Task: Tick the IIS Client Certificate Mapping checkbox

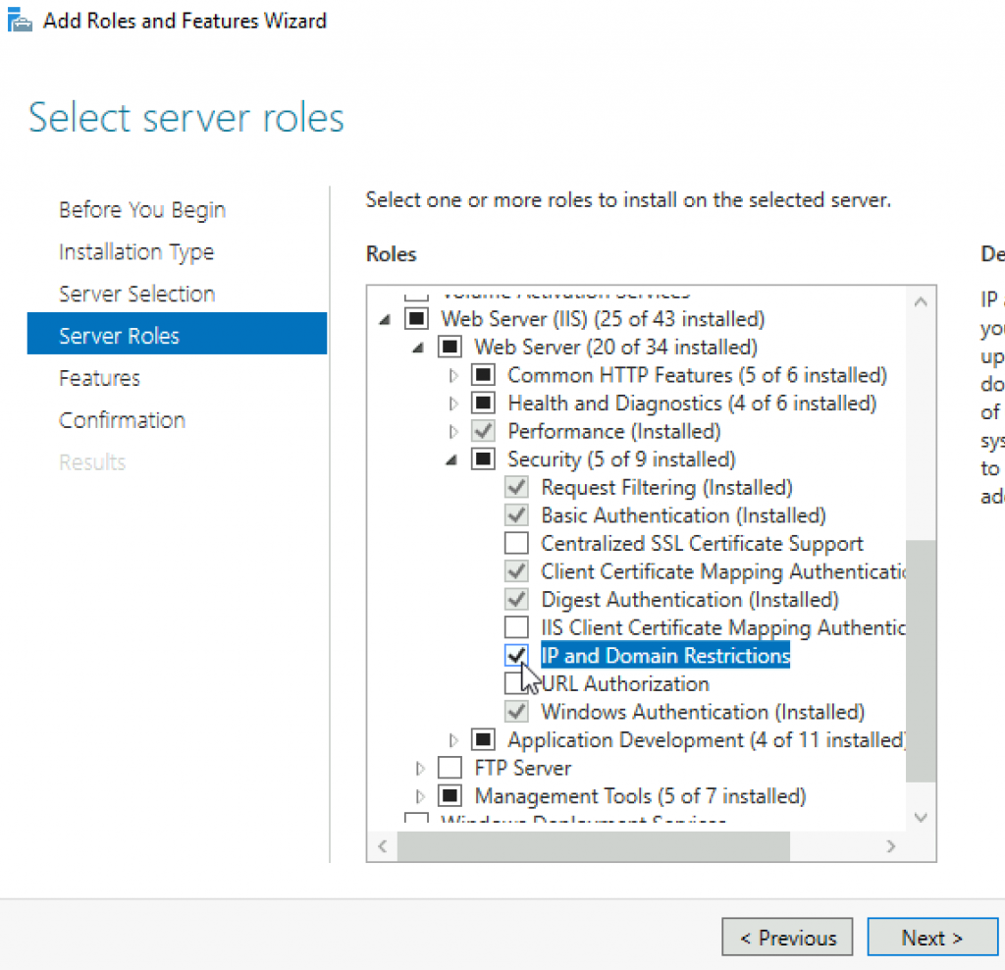Action: point(516,627)
